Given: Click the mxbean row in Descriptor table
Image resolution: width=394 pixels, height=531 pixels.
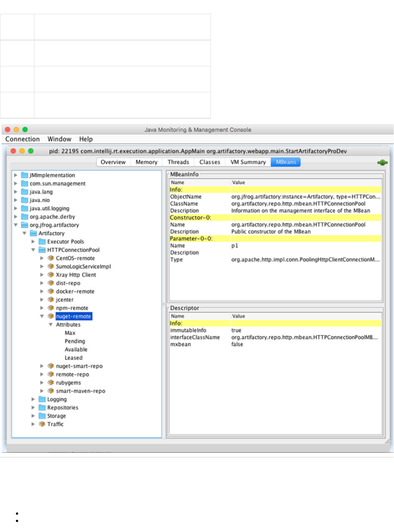Looking at the screenshot, I should (275, 344).
